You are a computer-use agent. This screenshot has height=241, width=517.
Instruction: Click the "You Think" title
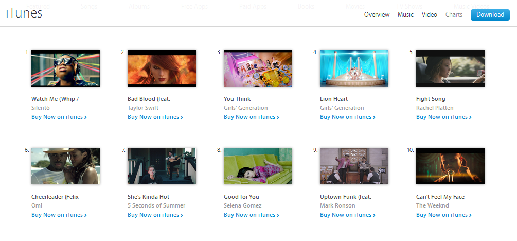[237, 99]
